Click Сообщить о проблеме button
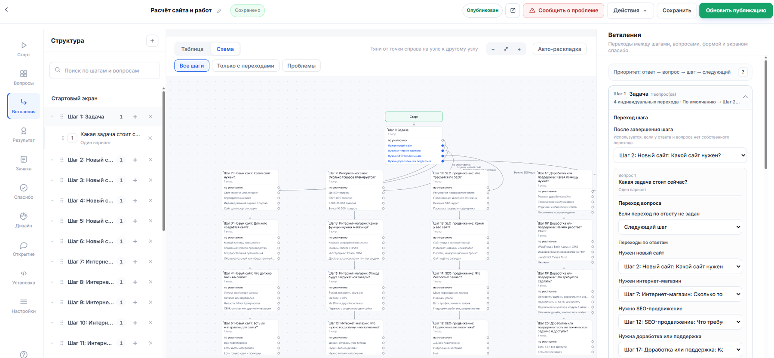This screenshot has width=774, height=358. 563,10
